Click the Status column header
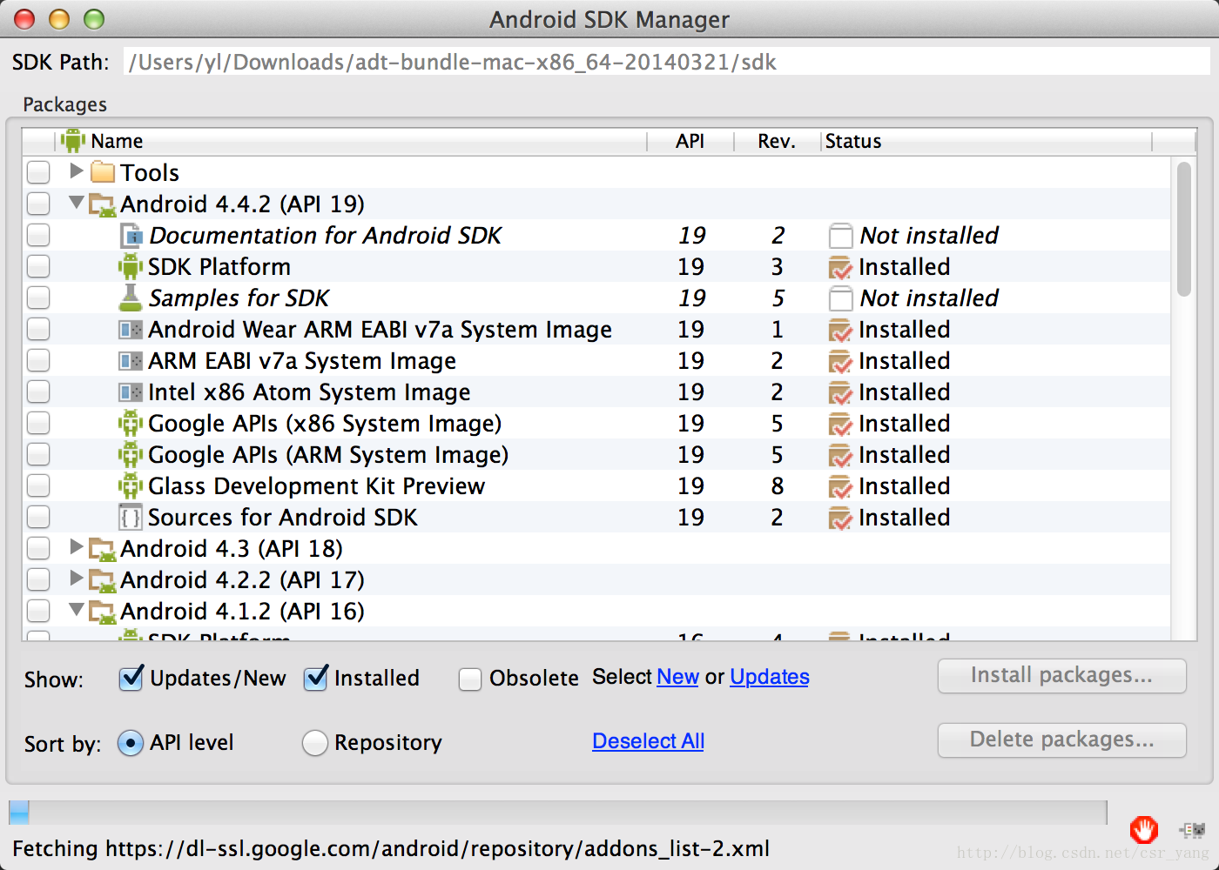The height and width of the screenshot is (870, 1219). click(x=986, y=141)
